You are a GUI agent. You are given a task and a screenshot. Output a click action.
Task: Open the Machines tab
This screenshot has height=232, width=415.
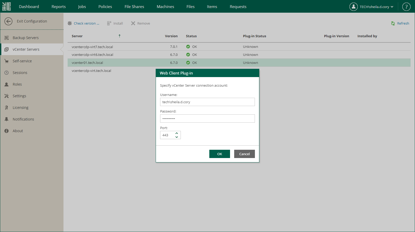coord(165,6)
